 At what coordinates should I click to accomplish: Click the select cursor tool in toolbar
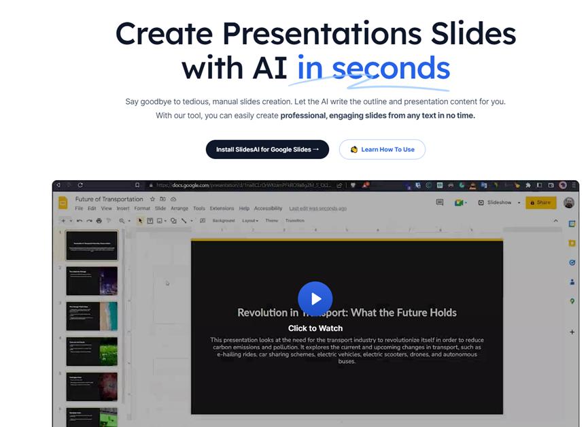click(x=141, y=221)
